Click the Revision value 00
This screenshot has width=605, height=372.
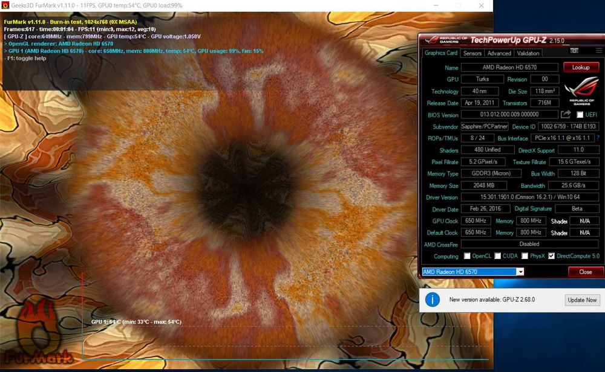(x=545, y=79)
